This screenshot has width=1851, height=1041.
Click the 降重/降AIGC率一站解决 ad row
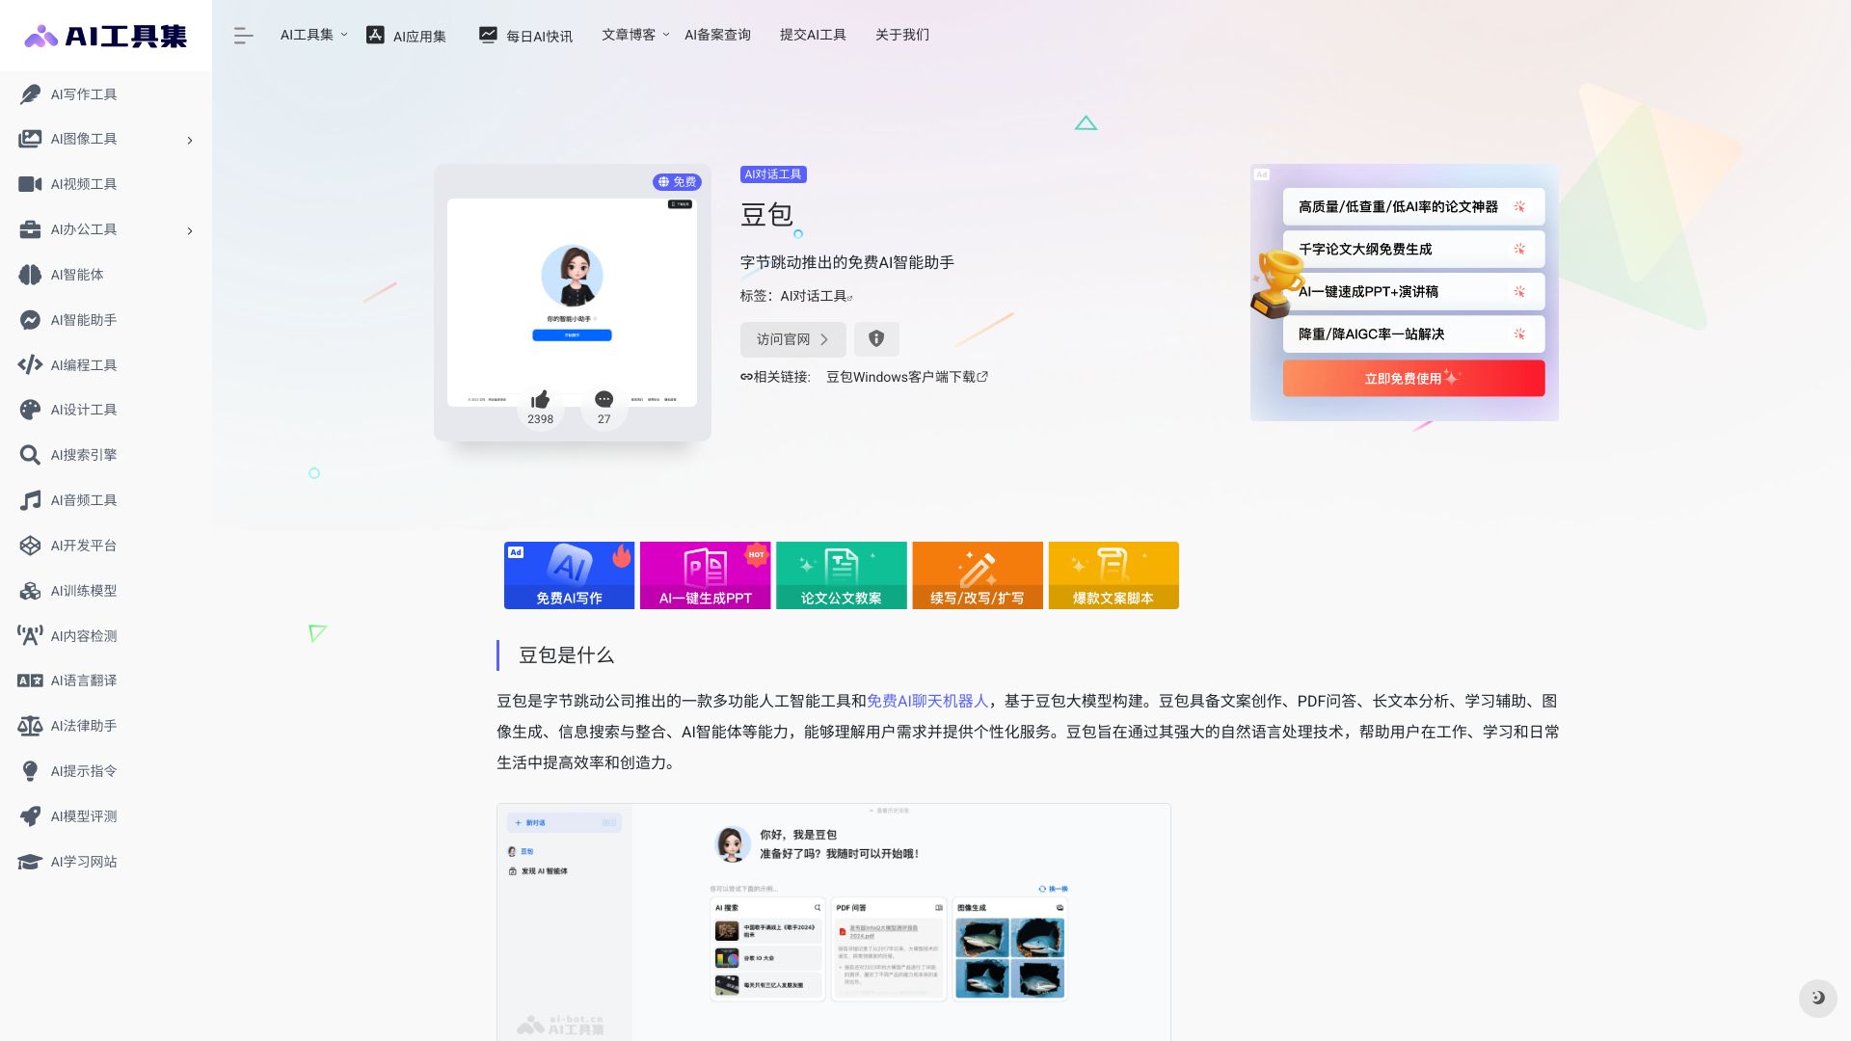pos(1413,334)
